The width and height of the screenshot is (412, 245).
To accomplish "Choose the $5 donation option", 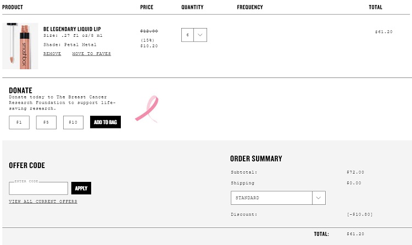I will [46, 122].
